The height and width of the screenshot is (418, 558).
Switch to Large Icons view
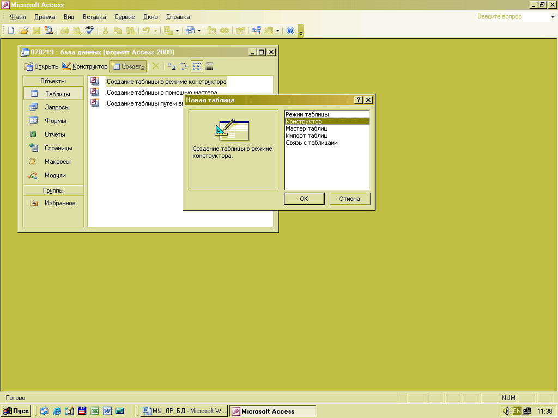[x=172, y=66]
